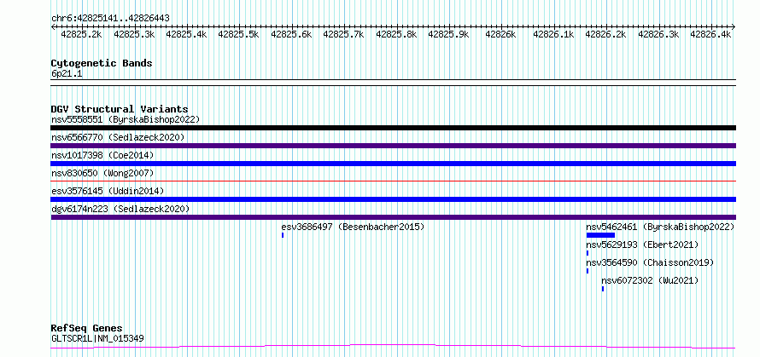Click the 42825.6k ruler tick label
760x357 pixels.
pyautogui.click(x=291, y=34)
